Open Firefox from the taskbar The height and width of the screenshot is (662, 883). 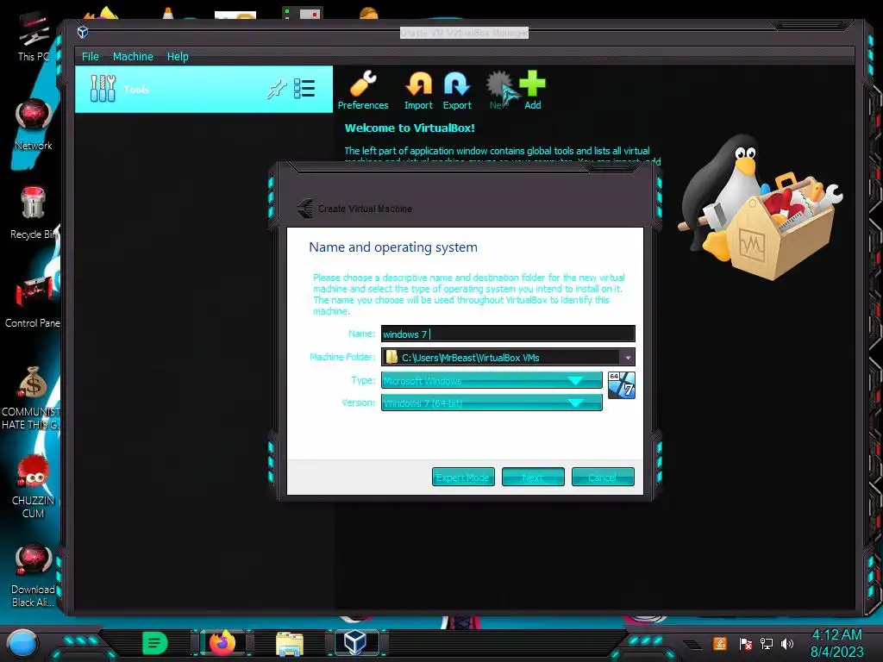pos(222,643)
